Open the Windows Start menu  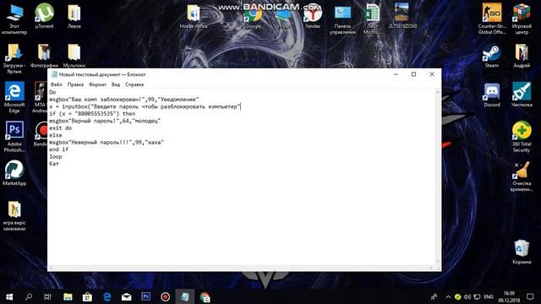click(9, 296)
